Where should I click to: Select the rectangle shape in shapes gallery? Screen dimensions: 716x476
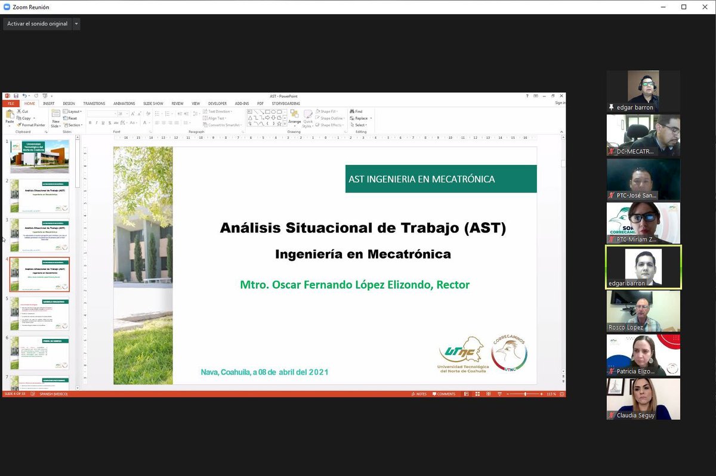coord(267,111)
